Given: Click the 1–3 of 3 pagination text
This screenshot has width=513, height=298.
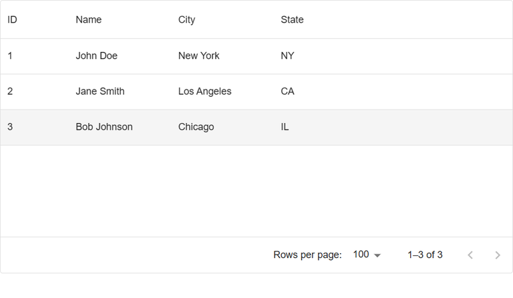Looking at the screenshot, I should (x=425, y=255).
